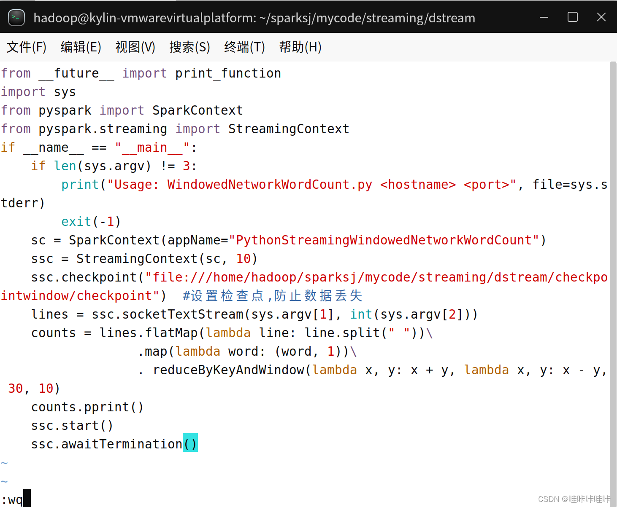Click the print_function text on the first line

coord(228,73)
